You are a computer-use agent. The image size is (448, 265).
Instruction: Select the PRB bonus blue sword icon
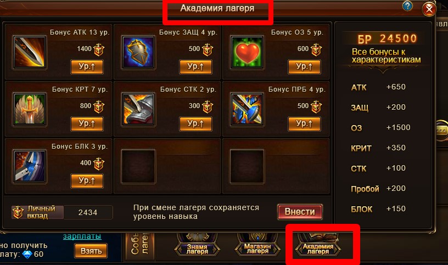(x=247, y=109)
